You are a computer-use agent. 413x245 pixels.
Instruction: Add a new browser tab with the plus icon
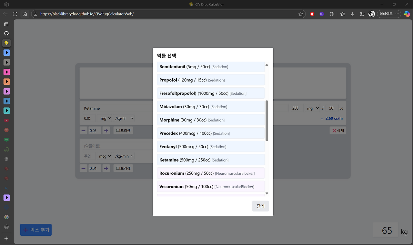(x=6, y=239)
